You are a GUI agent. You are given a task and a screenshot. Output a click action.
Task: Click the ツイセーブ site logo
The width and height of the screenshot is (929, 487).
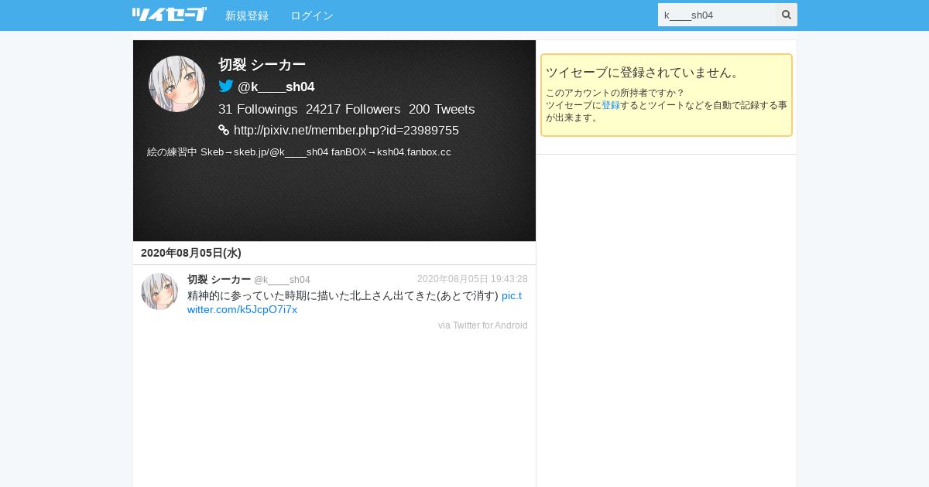169,15
